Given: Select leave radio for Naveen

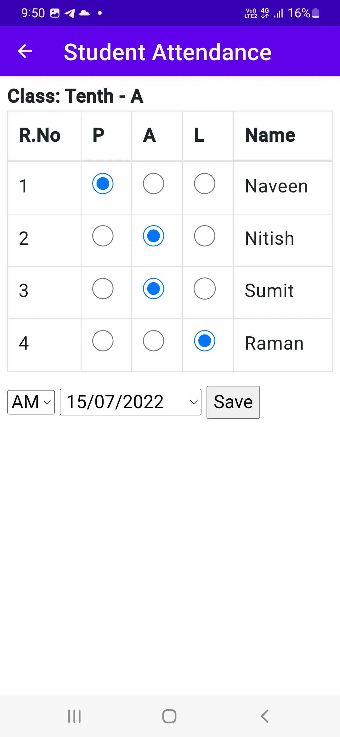Looking at the screenshot, I should [x=205, y=184].
